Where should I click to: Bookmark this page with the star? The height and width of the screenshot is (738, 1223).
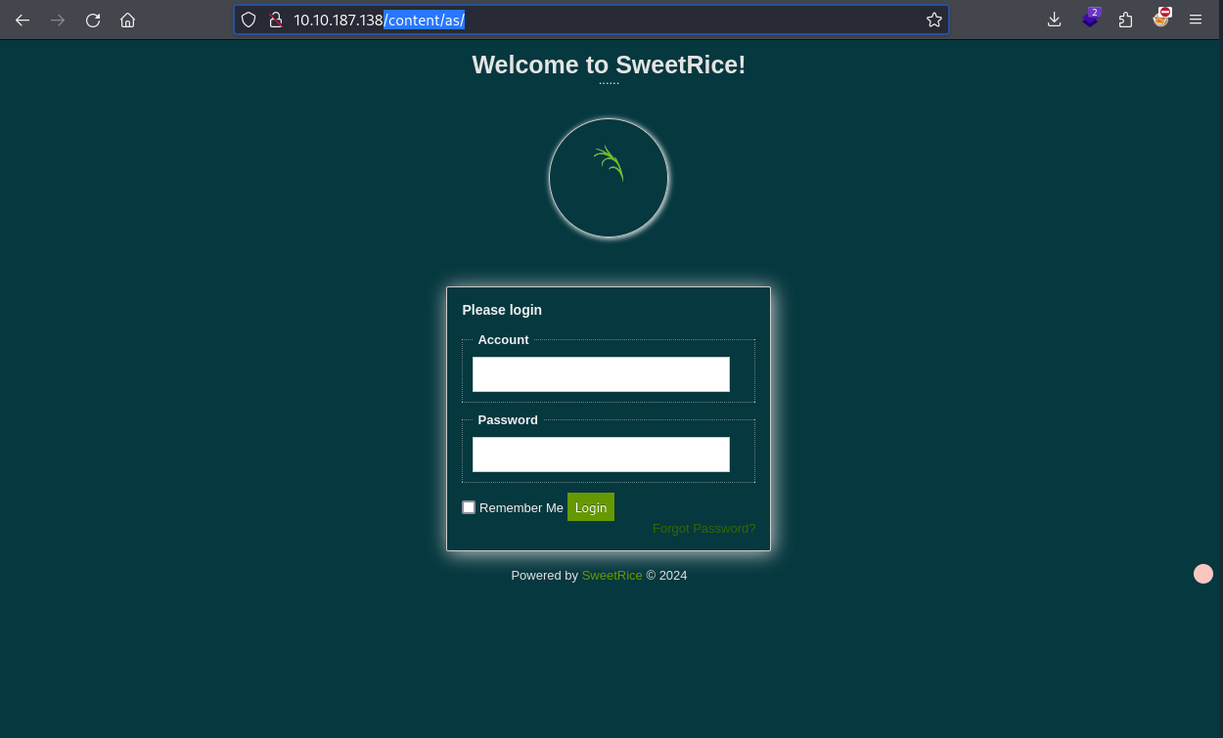pos(933,20)
